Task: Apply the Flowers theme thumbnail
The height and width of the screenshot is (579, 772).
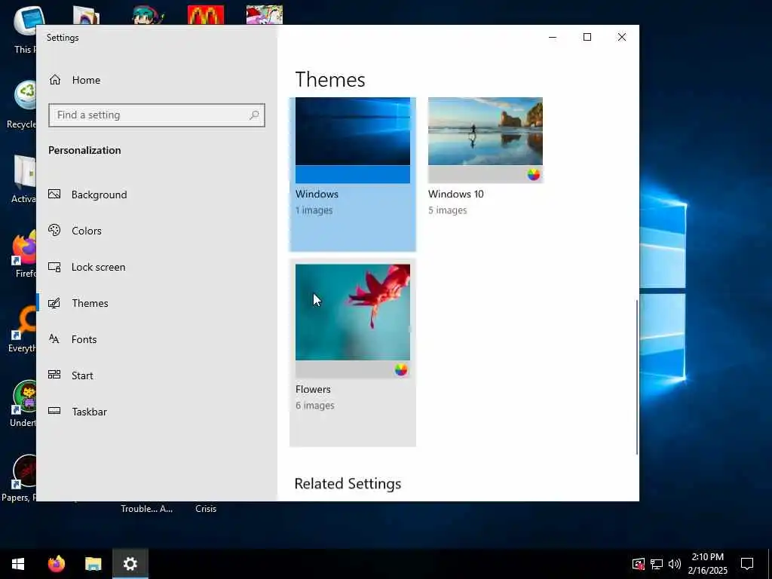Action: click(353, 321)
